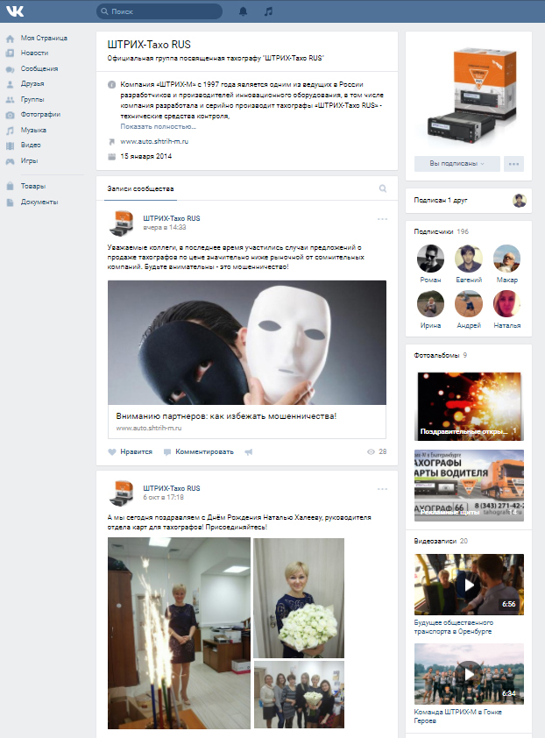Image resolution: width=545 pixels, height=738 pixels.
Task: Open subscriber Наталья's profile
Action: point(506,304)
